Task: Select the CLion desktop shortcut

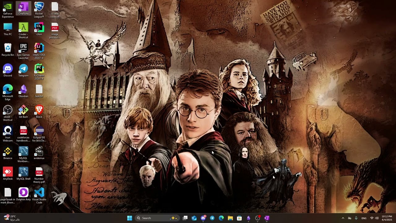Action: [x=39, y=29]
